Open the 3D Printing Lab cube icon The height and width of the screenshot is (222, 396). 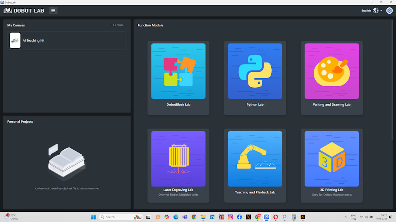click(331, 159)
